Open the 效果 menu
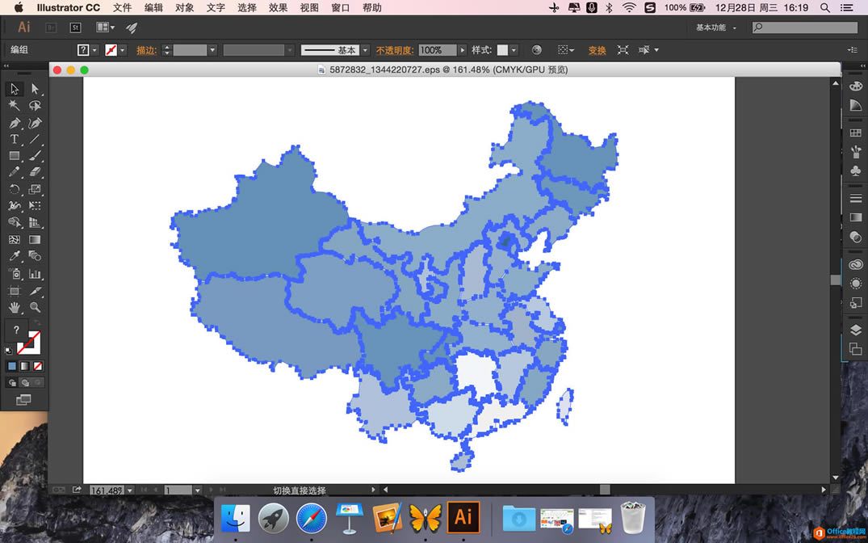Screen dimensions: 868x543 click(278, 8)
